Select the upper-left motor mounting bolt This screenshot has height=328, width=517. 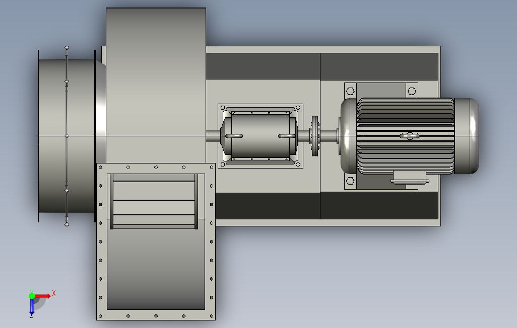(x=351, y=91)
